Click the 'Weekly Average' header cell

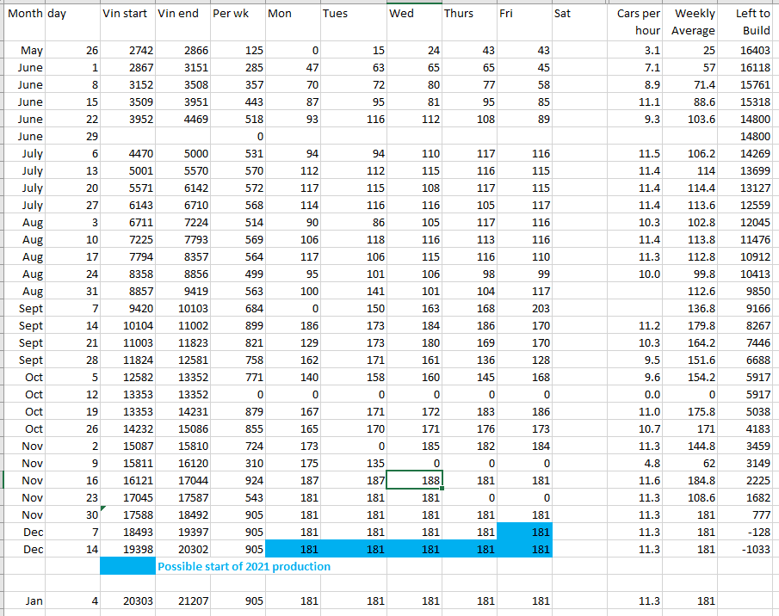(x=693, y=22)
